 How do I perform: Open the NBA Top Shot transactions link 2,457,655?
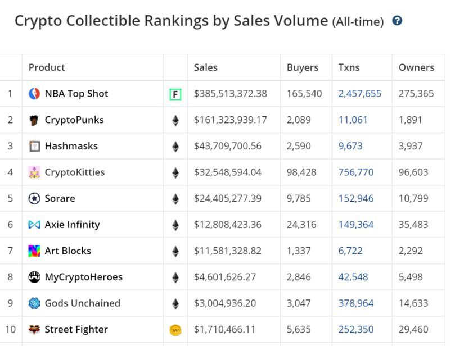click(x=360, y=94)
